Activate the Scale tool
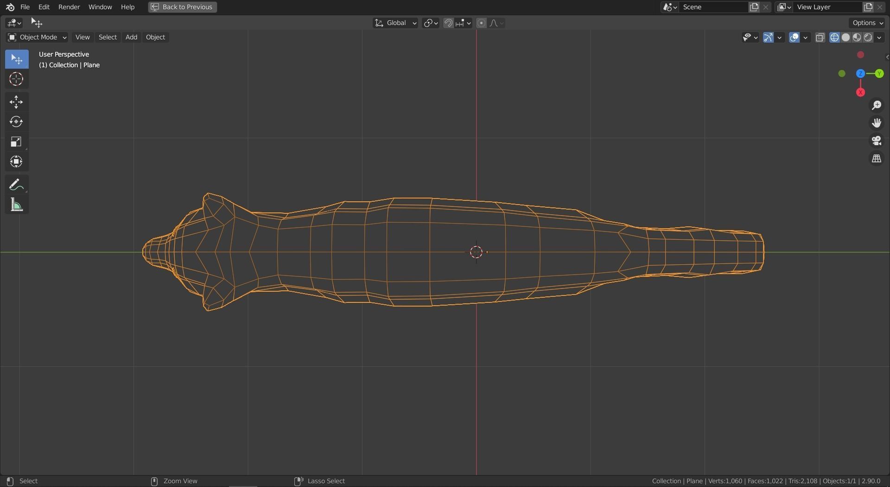The height and width of the screenshot is (487, 890). click(17, 142)
